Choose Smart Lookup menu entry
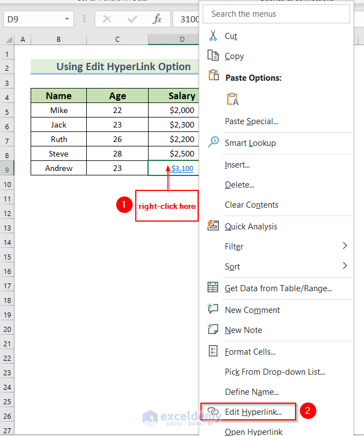This screenshot has height=436, width=364. (277, 143)
